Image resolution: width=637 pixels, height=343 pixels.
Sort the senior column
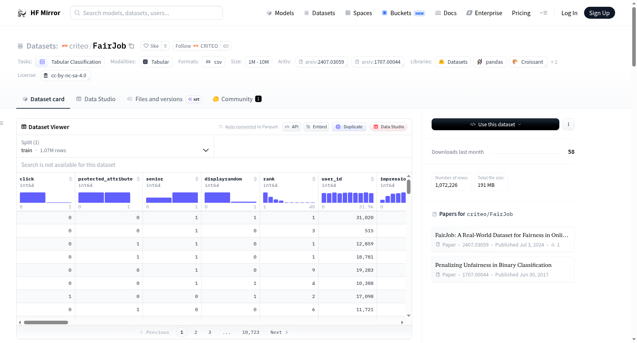(x=197, y=179)
